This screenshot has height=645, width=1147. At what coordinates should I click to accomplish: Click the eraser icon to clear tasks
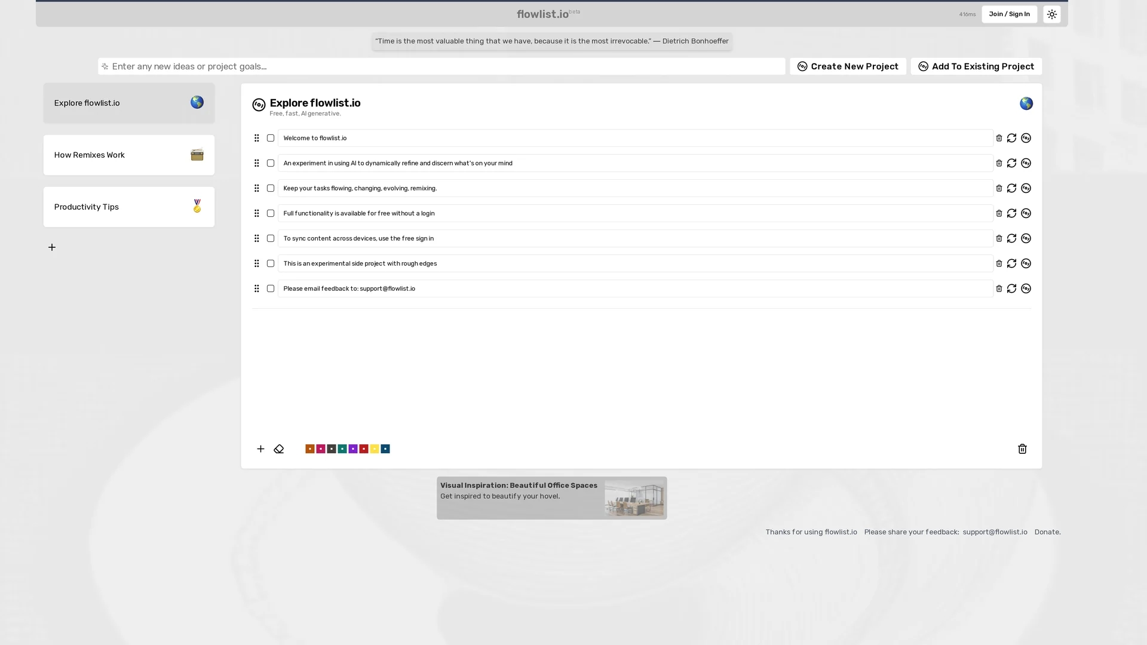(x=278, y=449)
